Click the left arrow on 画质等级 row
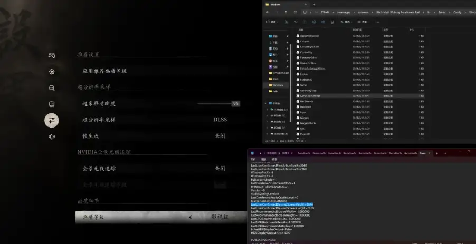The width and height of the screenshot is (476, 244). click(x=191, y=217)
